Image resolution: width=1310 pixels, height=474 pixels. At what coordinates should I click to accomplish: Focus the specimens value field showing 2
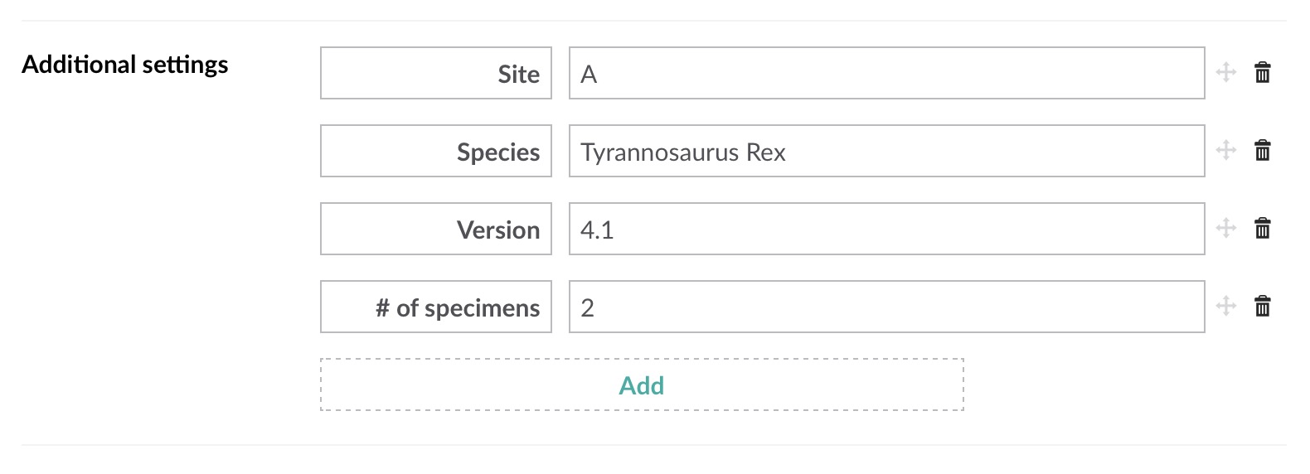coord(886,307)
